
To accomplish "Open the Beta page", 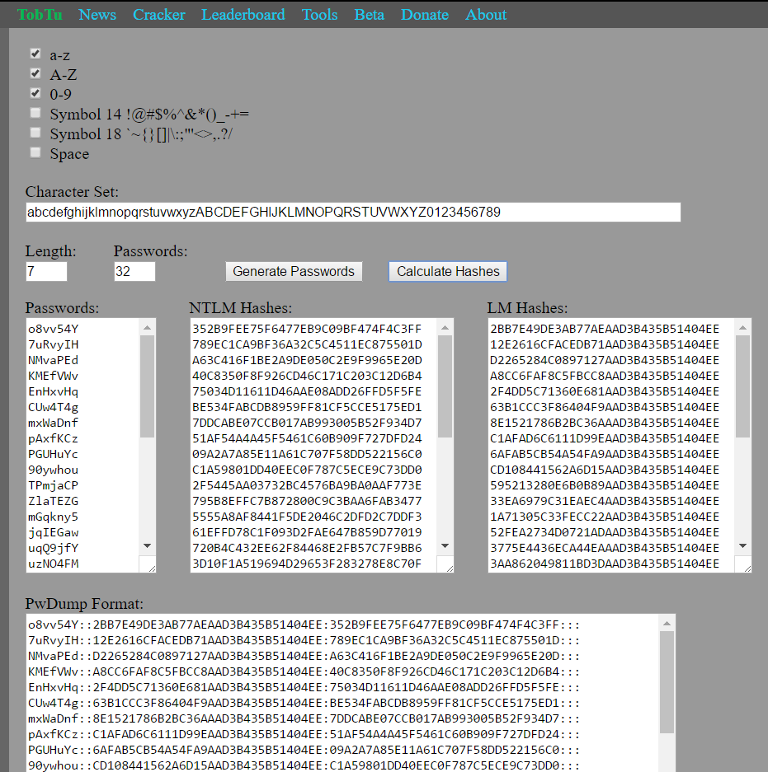I will (x=369, y=14).
